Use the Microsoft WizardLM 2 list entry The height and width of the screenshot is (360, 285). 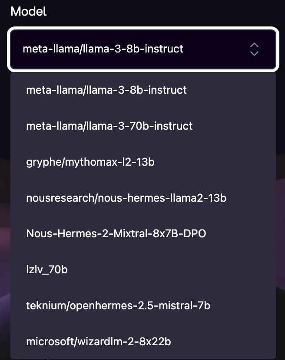click(98, 342)
